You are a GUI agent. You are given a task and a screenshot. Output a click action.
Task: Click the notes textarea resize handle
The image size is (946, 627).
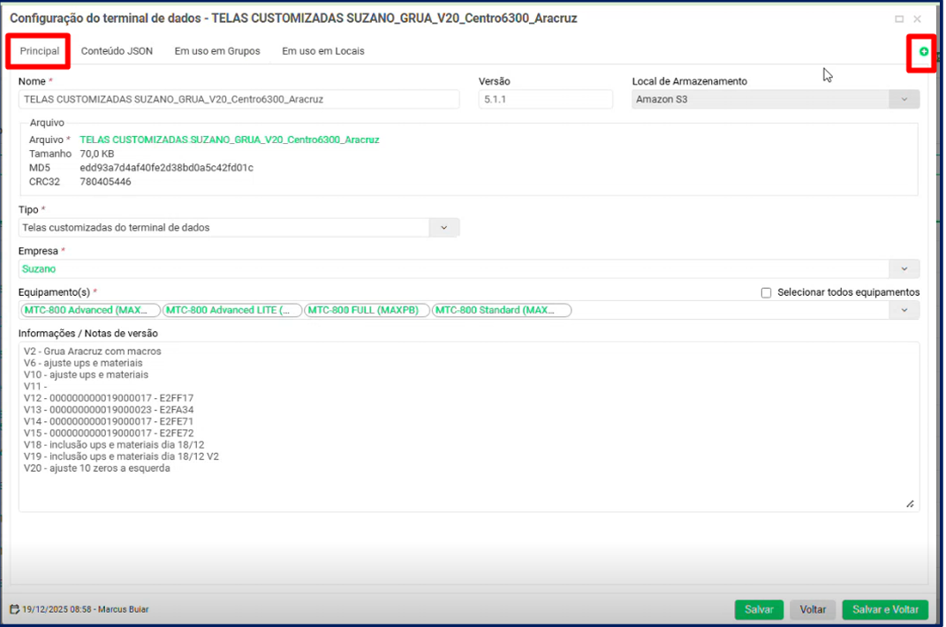(910, 503)
